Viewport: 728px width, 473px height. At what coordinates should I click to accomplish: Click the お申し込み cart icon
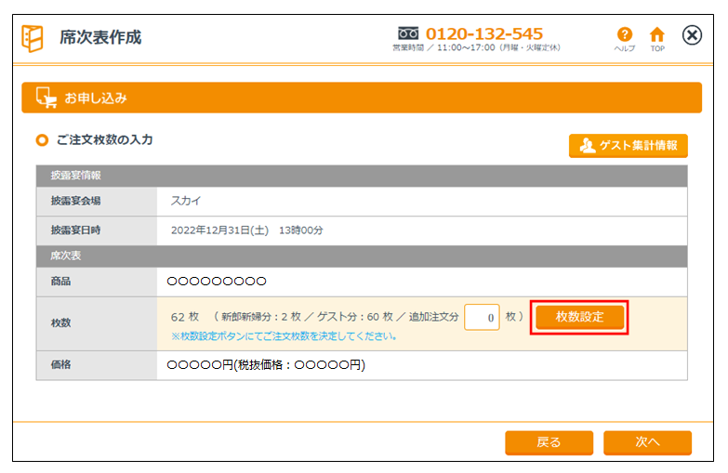click(x=46, y=98)
